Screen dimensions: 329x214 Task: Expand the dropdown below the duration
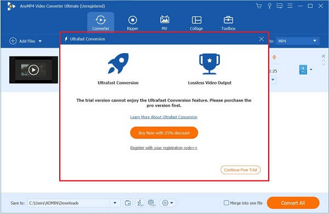tap(273, 80)
